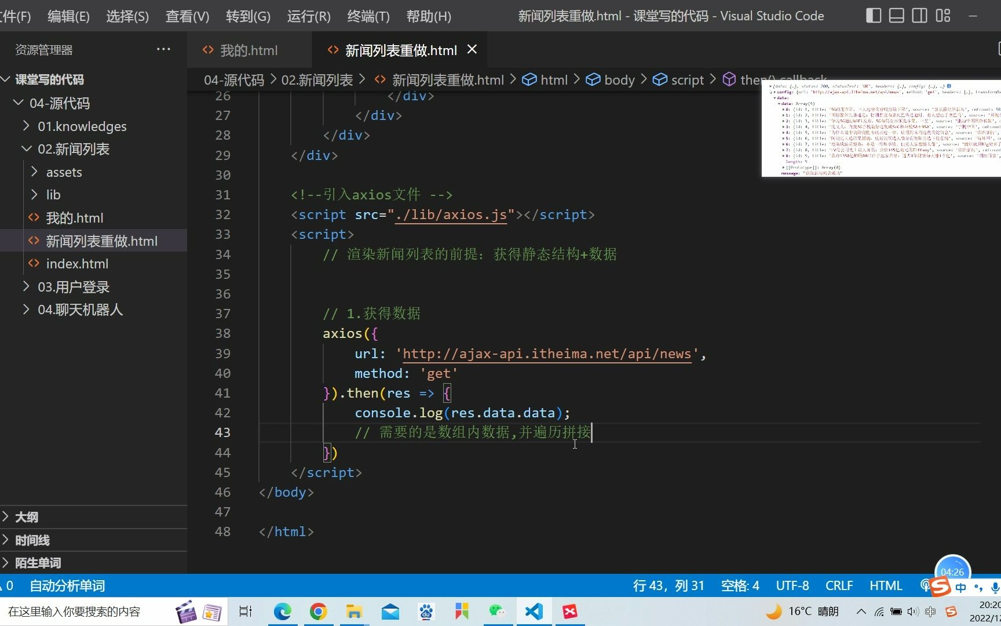Switch to 我的.html tab
The width and height of the screenshot is (1001, 626).
tap(248, 50)
